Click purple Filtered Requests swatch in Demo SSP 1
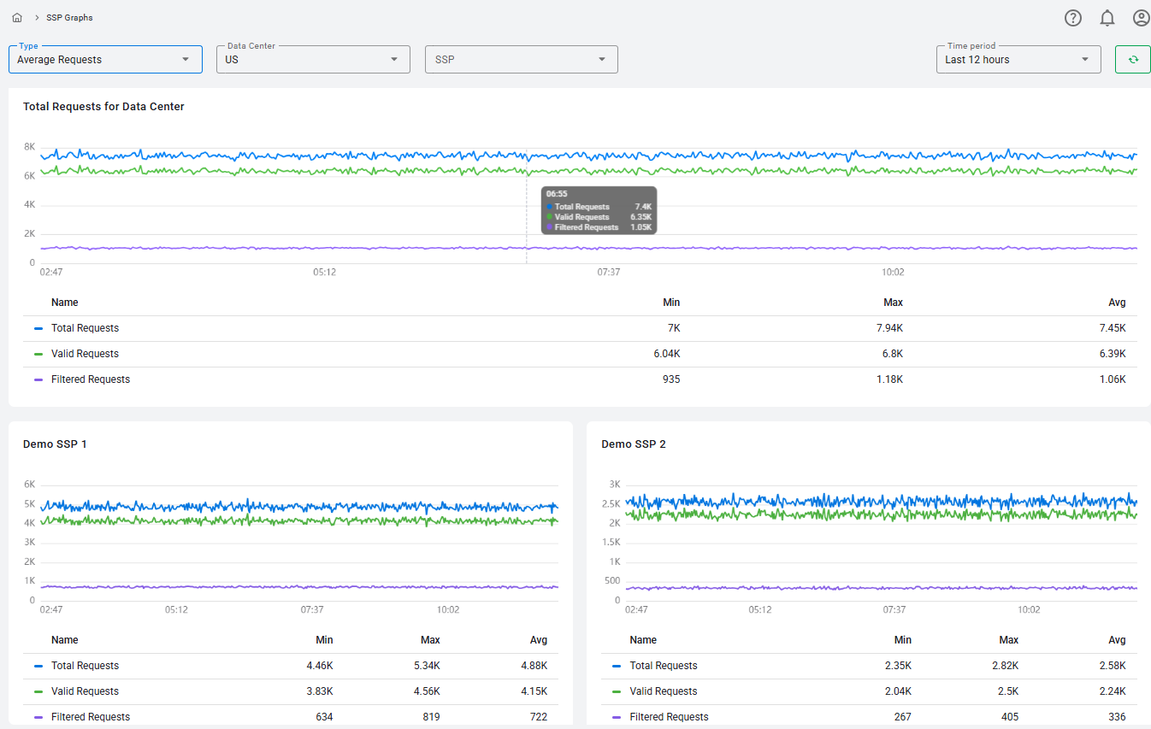1151x729 pixels. coord(38,717)
